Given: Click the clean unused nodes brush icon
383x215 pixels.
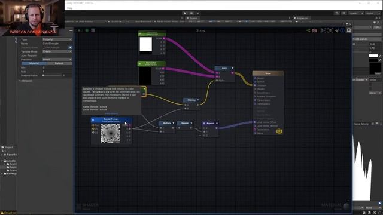Looking at the screenshot, I should point(337,30).
